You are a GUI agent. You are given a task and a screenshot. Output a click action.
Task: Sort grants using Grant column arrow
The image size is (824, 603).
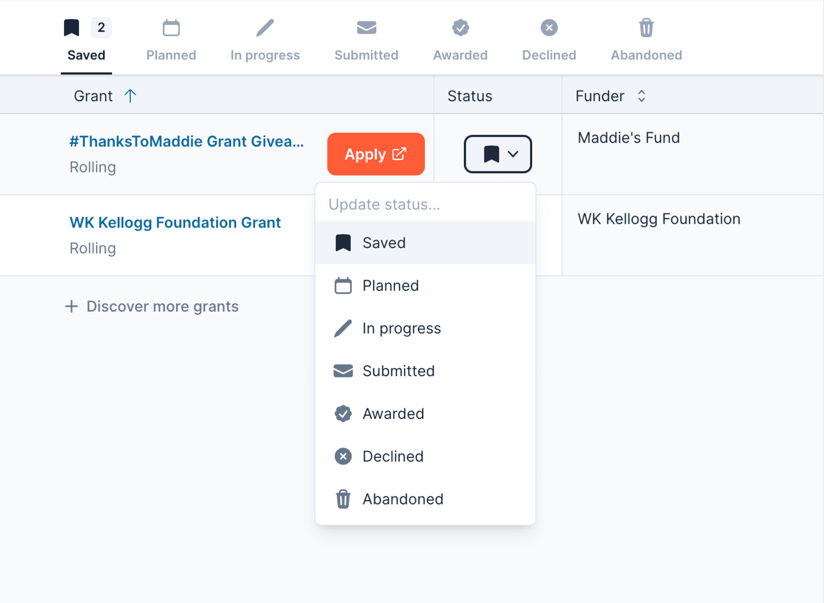tap(130, 96)
